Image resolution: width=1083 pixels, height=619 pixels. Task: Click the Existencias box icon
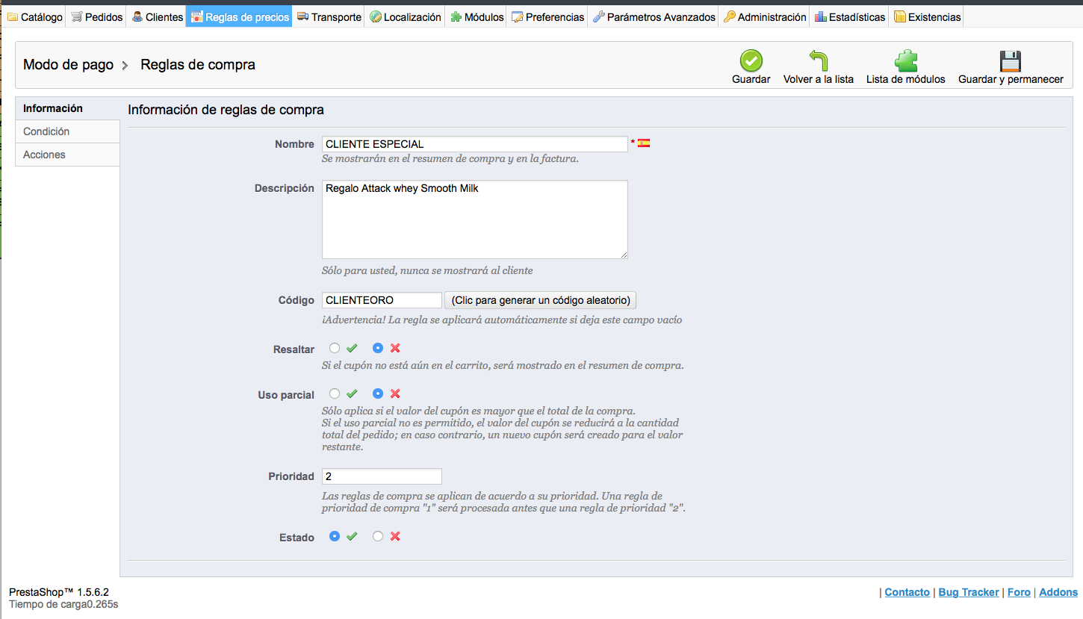coord(899,16)
